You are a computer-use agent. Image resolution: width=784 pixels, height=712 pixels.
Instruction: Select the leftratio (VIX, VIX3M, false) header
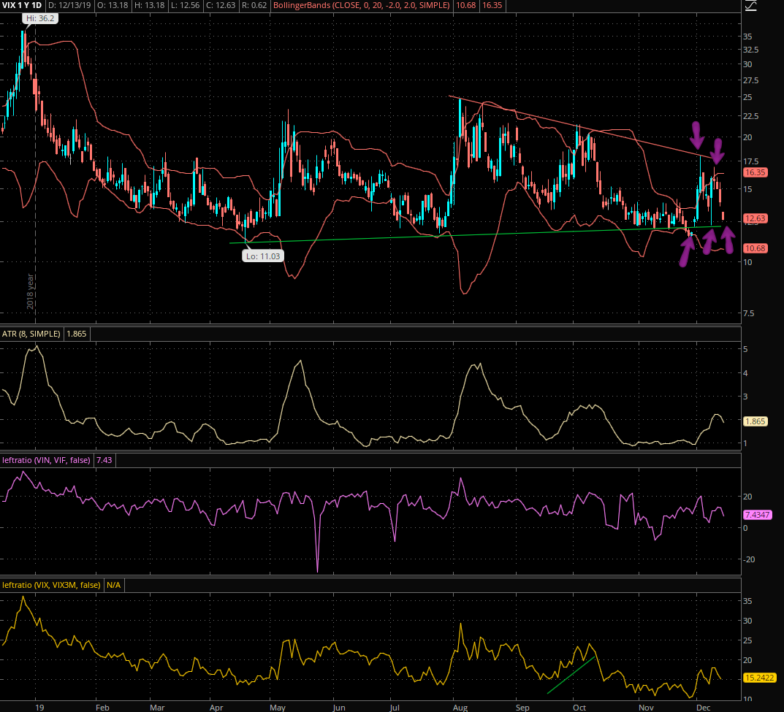click(x=51, y=585)
